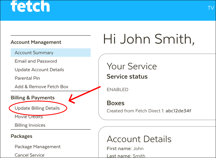Click the ENABLED service status text
The image size is (216, 158).
point(118,89)
